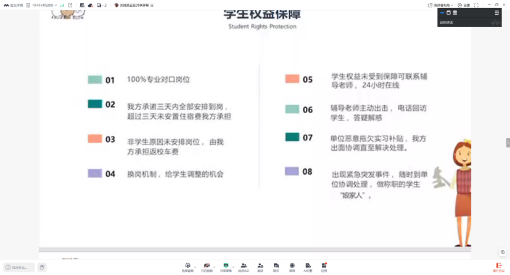
Task: Click the share screen (共享屏幕) icon
Action: 226,266
